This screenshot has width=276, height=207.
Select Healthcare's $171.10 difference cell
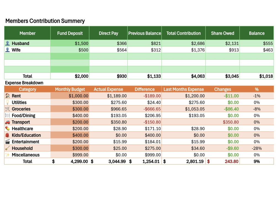click(145, 129)
